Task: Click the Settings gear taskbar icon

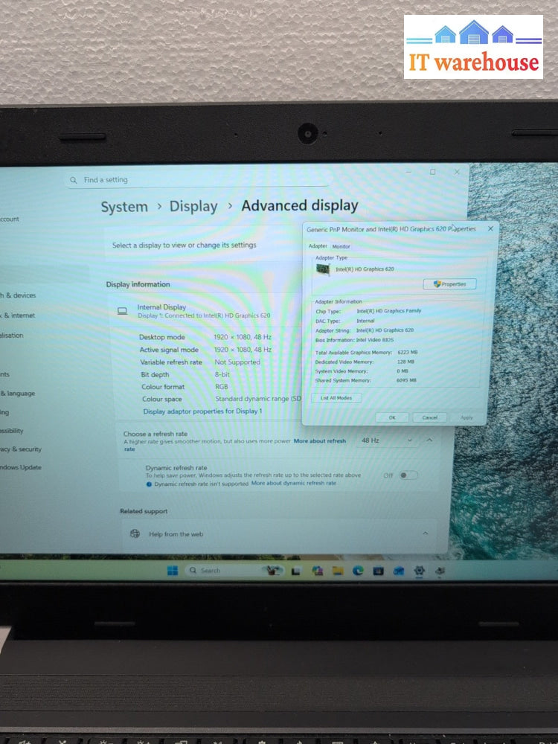Action: tap(419, 571)
